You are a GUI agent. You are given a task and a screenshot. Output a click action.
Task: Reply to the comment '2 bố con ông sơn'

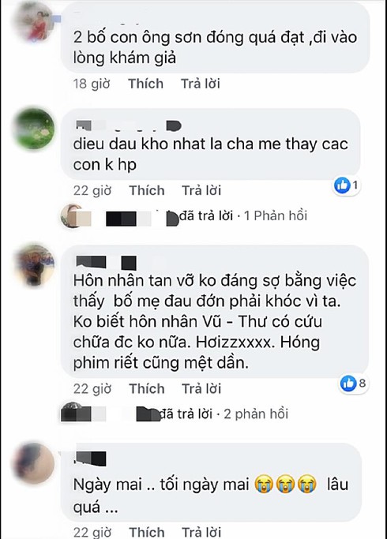201,84
